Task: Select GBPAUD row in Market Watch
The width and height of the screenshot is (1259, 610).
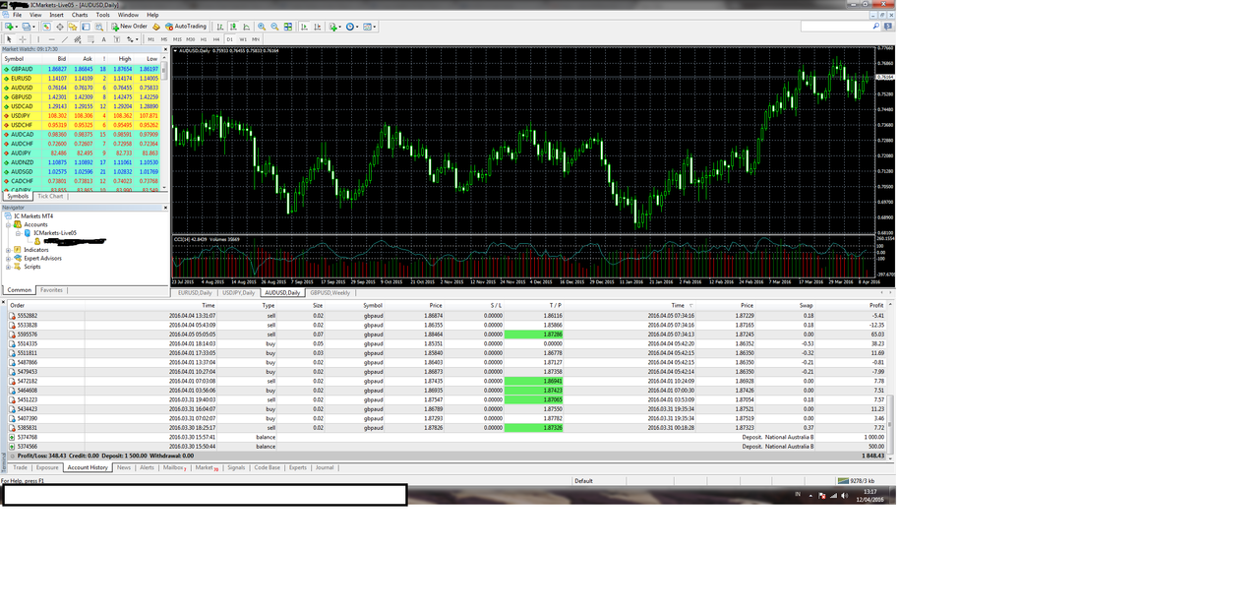Action: [x=83, y=69]
